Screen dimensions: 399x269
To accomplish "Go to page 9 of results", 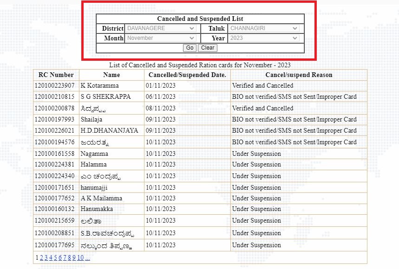I will (74, 257).
